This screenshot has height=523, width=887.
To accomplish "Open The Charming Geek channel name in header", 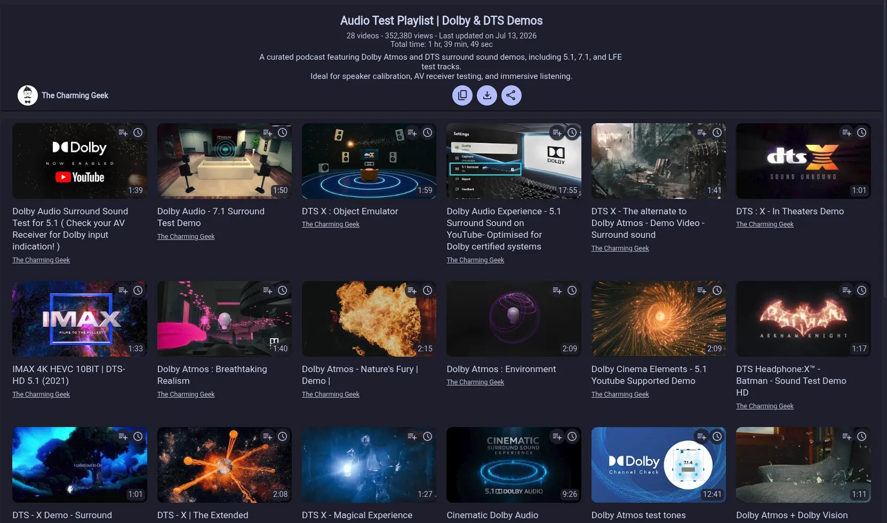I will 75,95.
